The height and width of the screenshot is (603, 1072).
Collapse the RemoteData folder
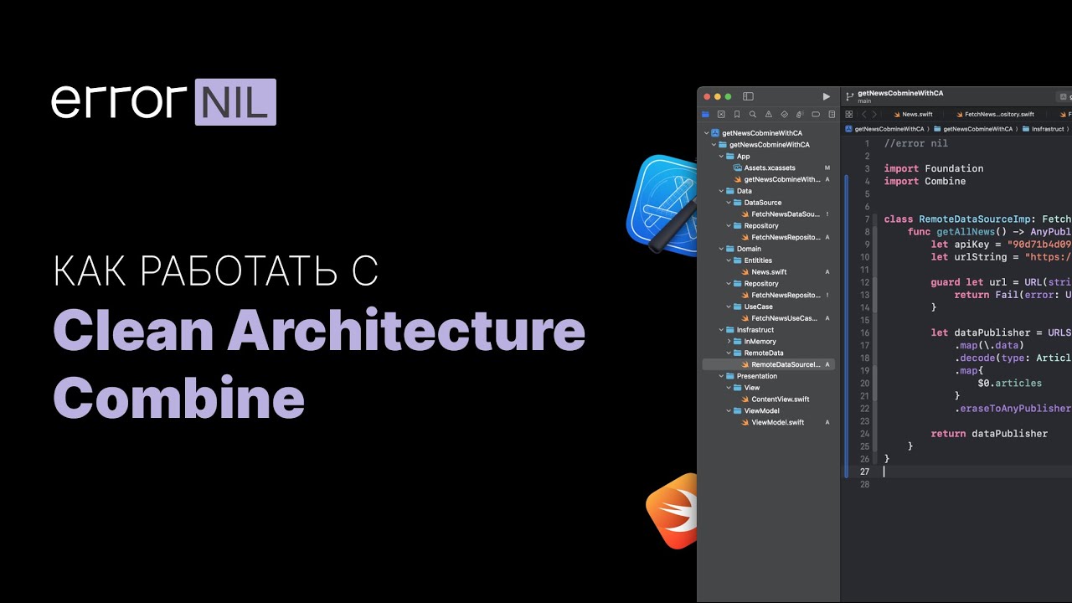[x=729, y=353]
